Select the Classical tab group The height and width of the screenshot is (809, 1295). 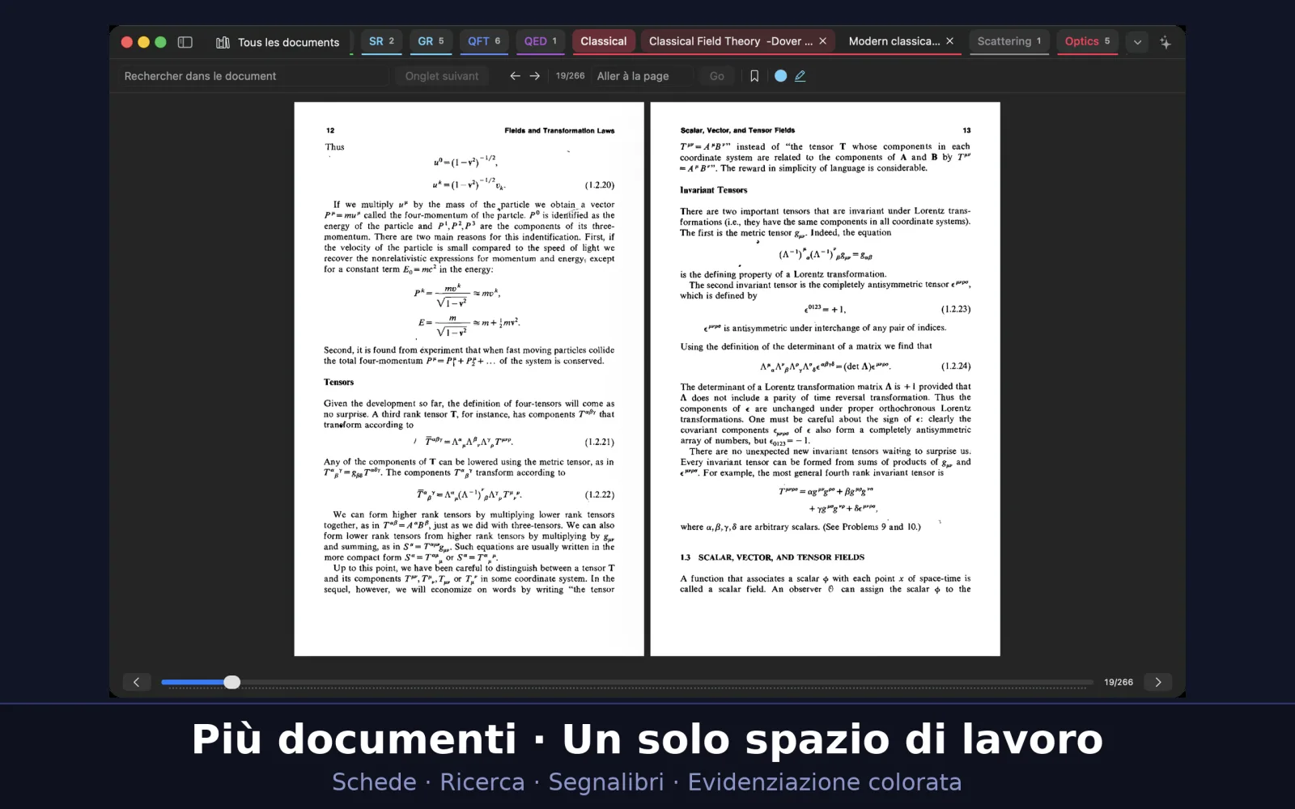604,41
